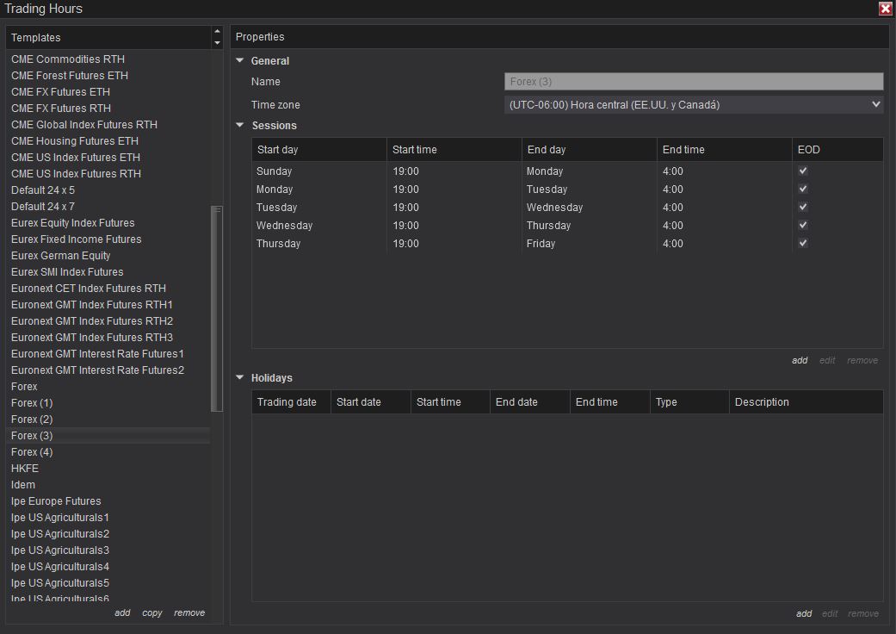Copy the selected template
This screenshot has height=634, width=896.
point(152,613)
